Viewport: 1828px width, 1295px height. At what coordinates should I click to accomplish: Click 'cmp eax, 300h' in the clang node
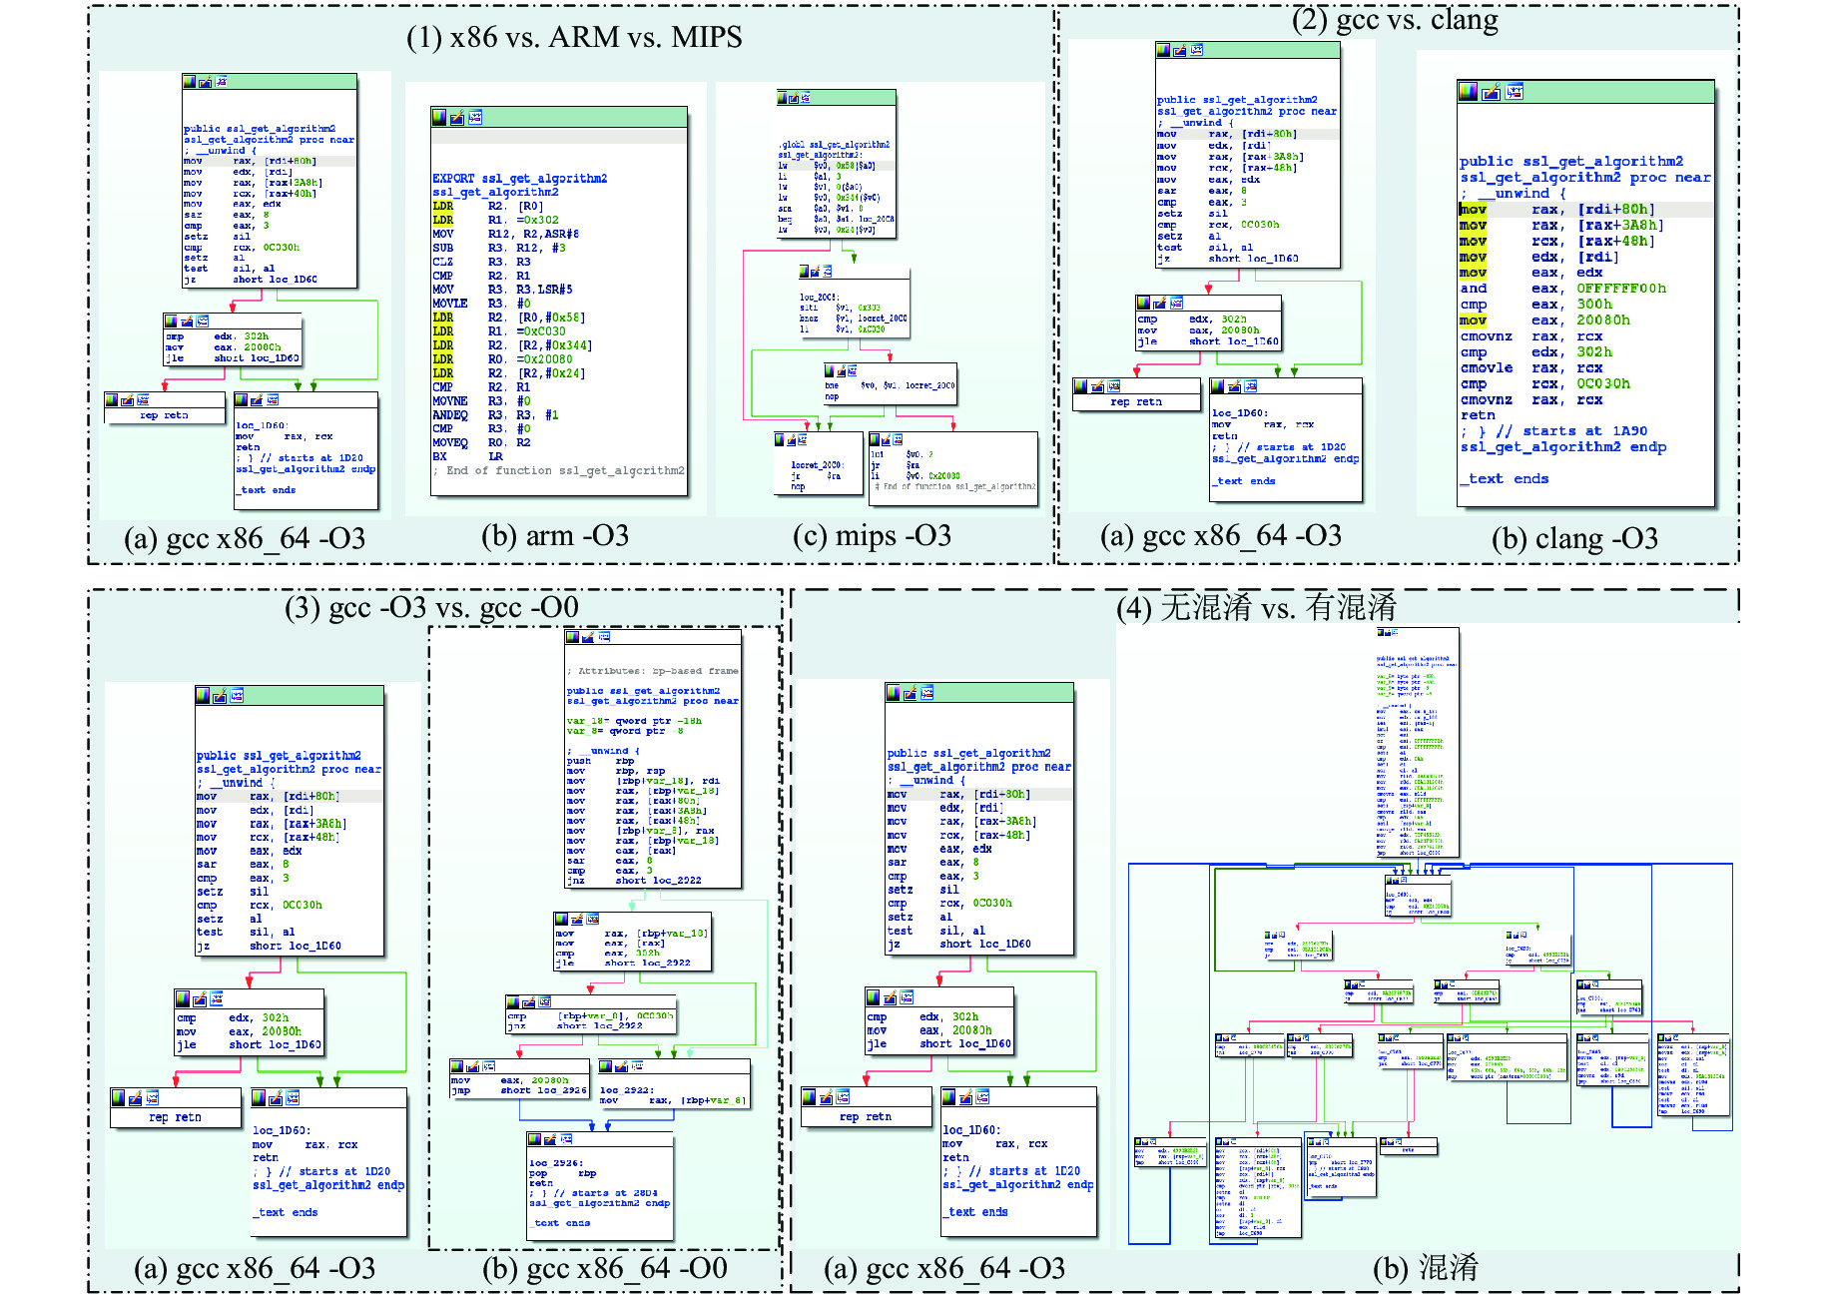pyautogui.click(x=1536, y=305)
